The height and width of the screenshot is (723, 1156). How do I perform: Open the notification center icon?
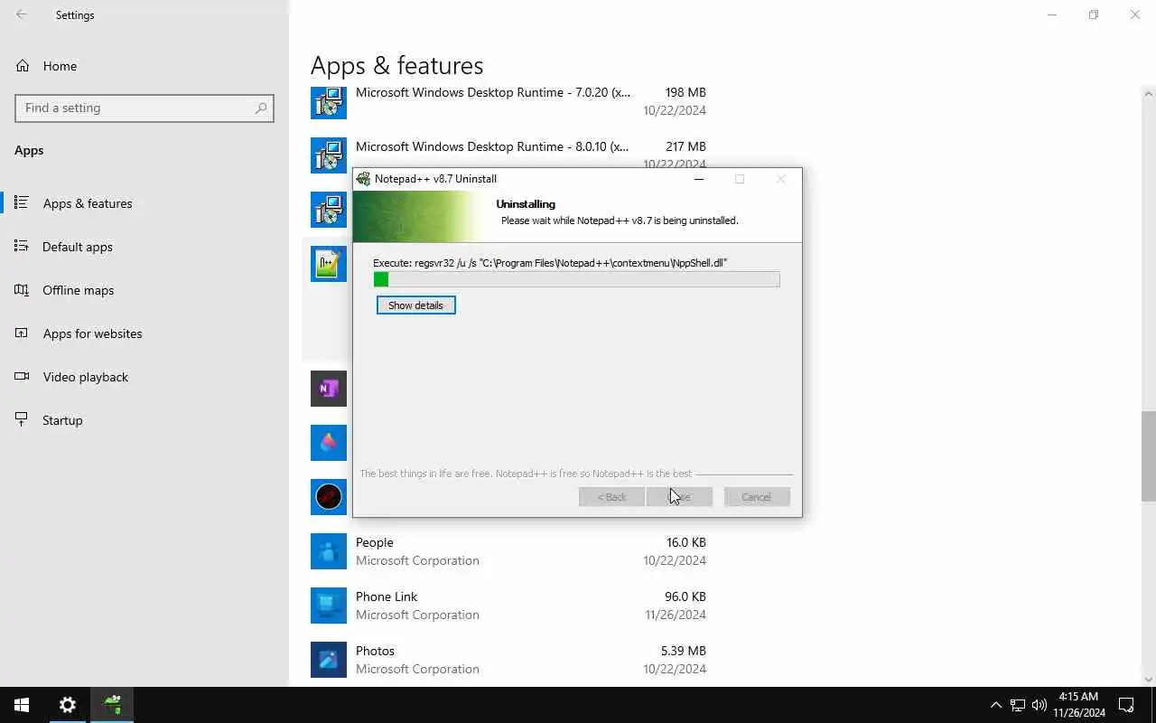[1126, 705]
